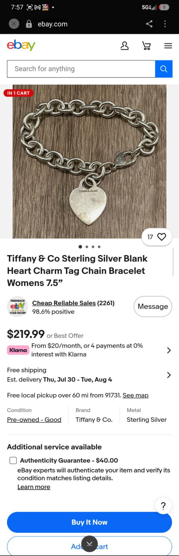This screenshot has height=556, width=179.
Task: Tap the down-arrow collapse button at bottom
Action: (89, 544)
